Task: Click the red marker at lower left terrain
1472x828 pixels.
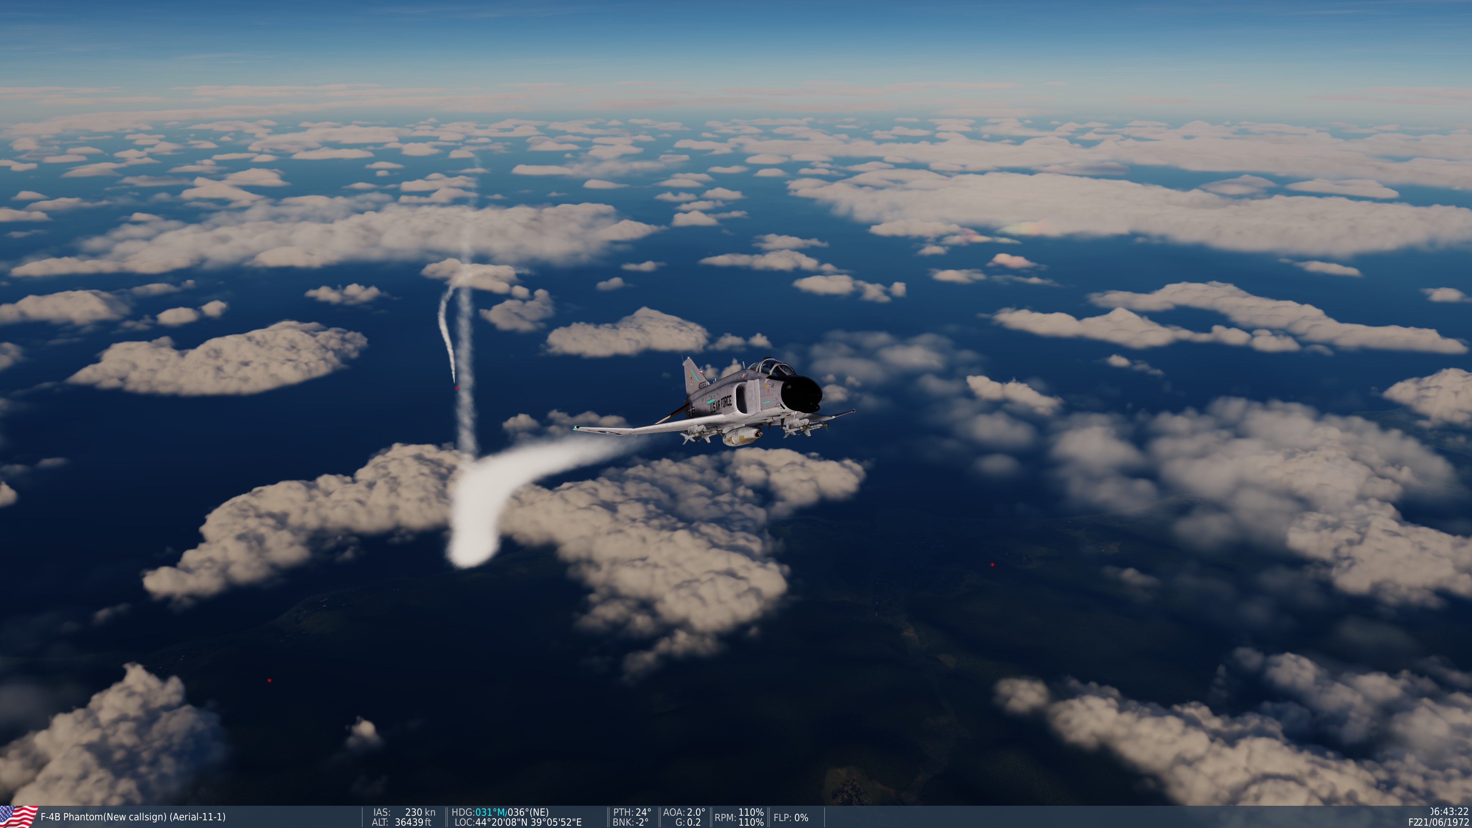Action: 269,680
